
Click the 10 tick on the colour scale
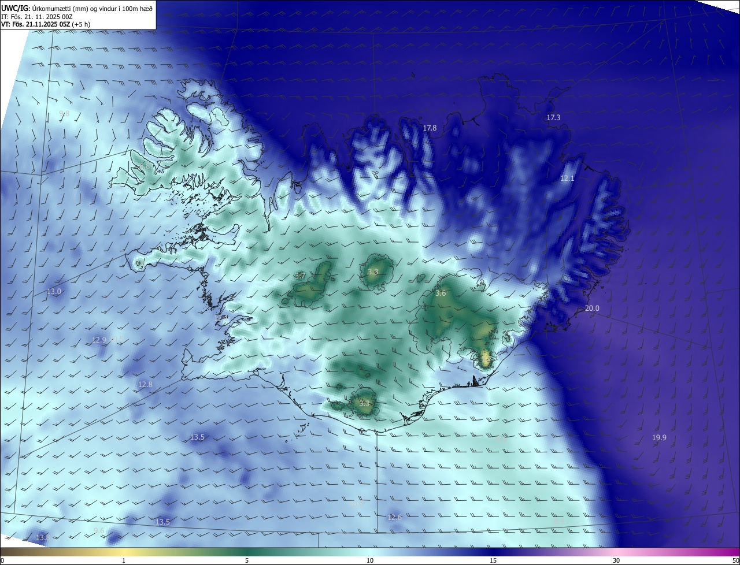[x=370, y=560]
